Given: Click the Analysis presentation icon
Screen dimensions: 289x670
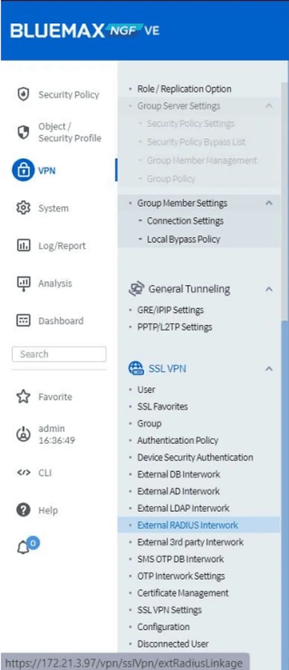Looking at the screenshot, I should point(23,283).
